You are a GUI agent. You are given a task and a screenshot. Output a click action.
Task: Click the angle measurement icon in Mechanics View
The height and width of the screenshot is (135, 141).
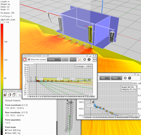[19, 95]
